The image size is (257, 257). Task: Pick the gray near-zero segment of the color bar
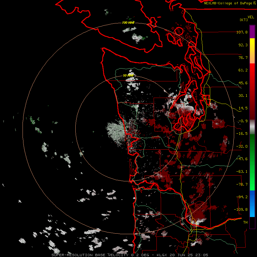click(252, 127)
